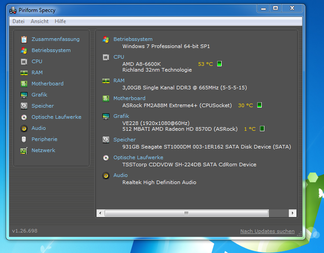Click Optische Laufwerke heading in summary panel
This screenshot has width=324, height=253.
pos(138,157)
